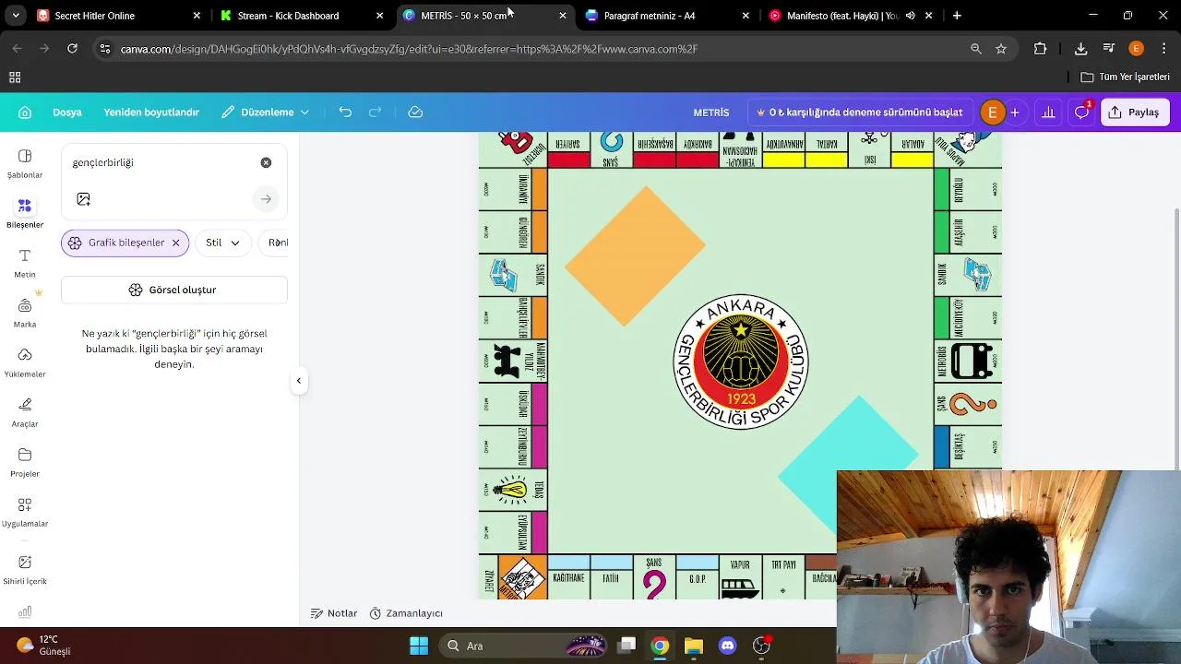Open the Yüklemeler uploads panel
The image size is (1181, 664).
pos(25,362)
